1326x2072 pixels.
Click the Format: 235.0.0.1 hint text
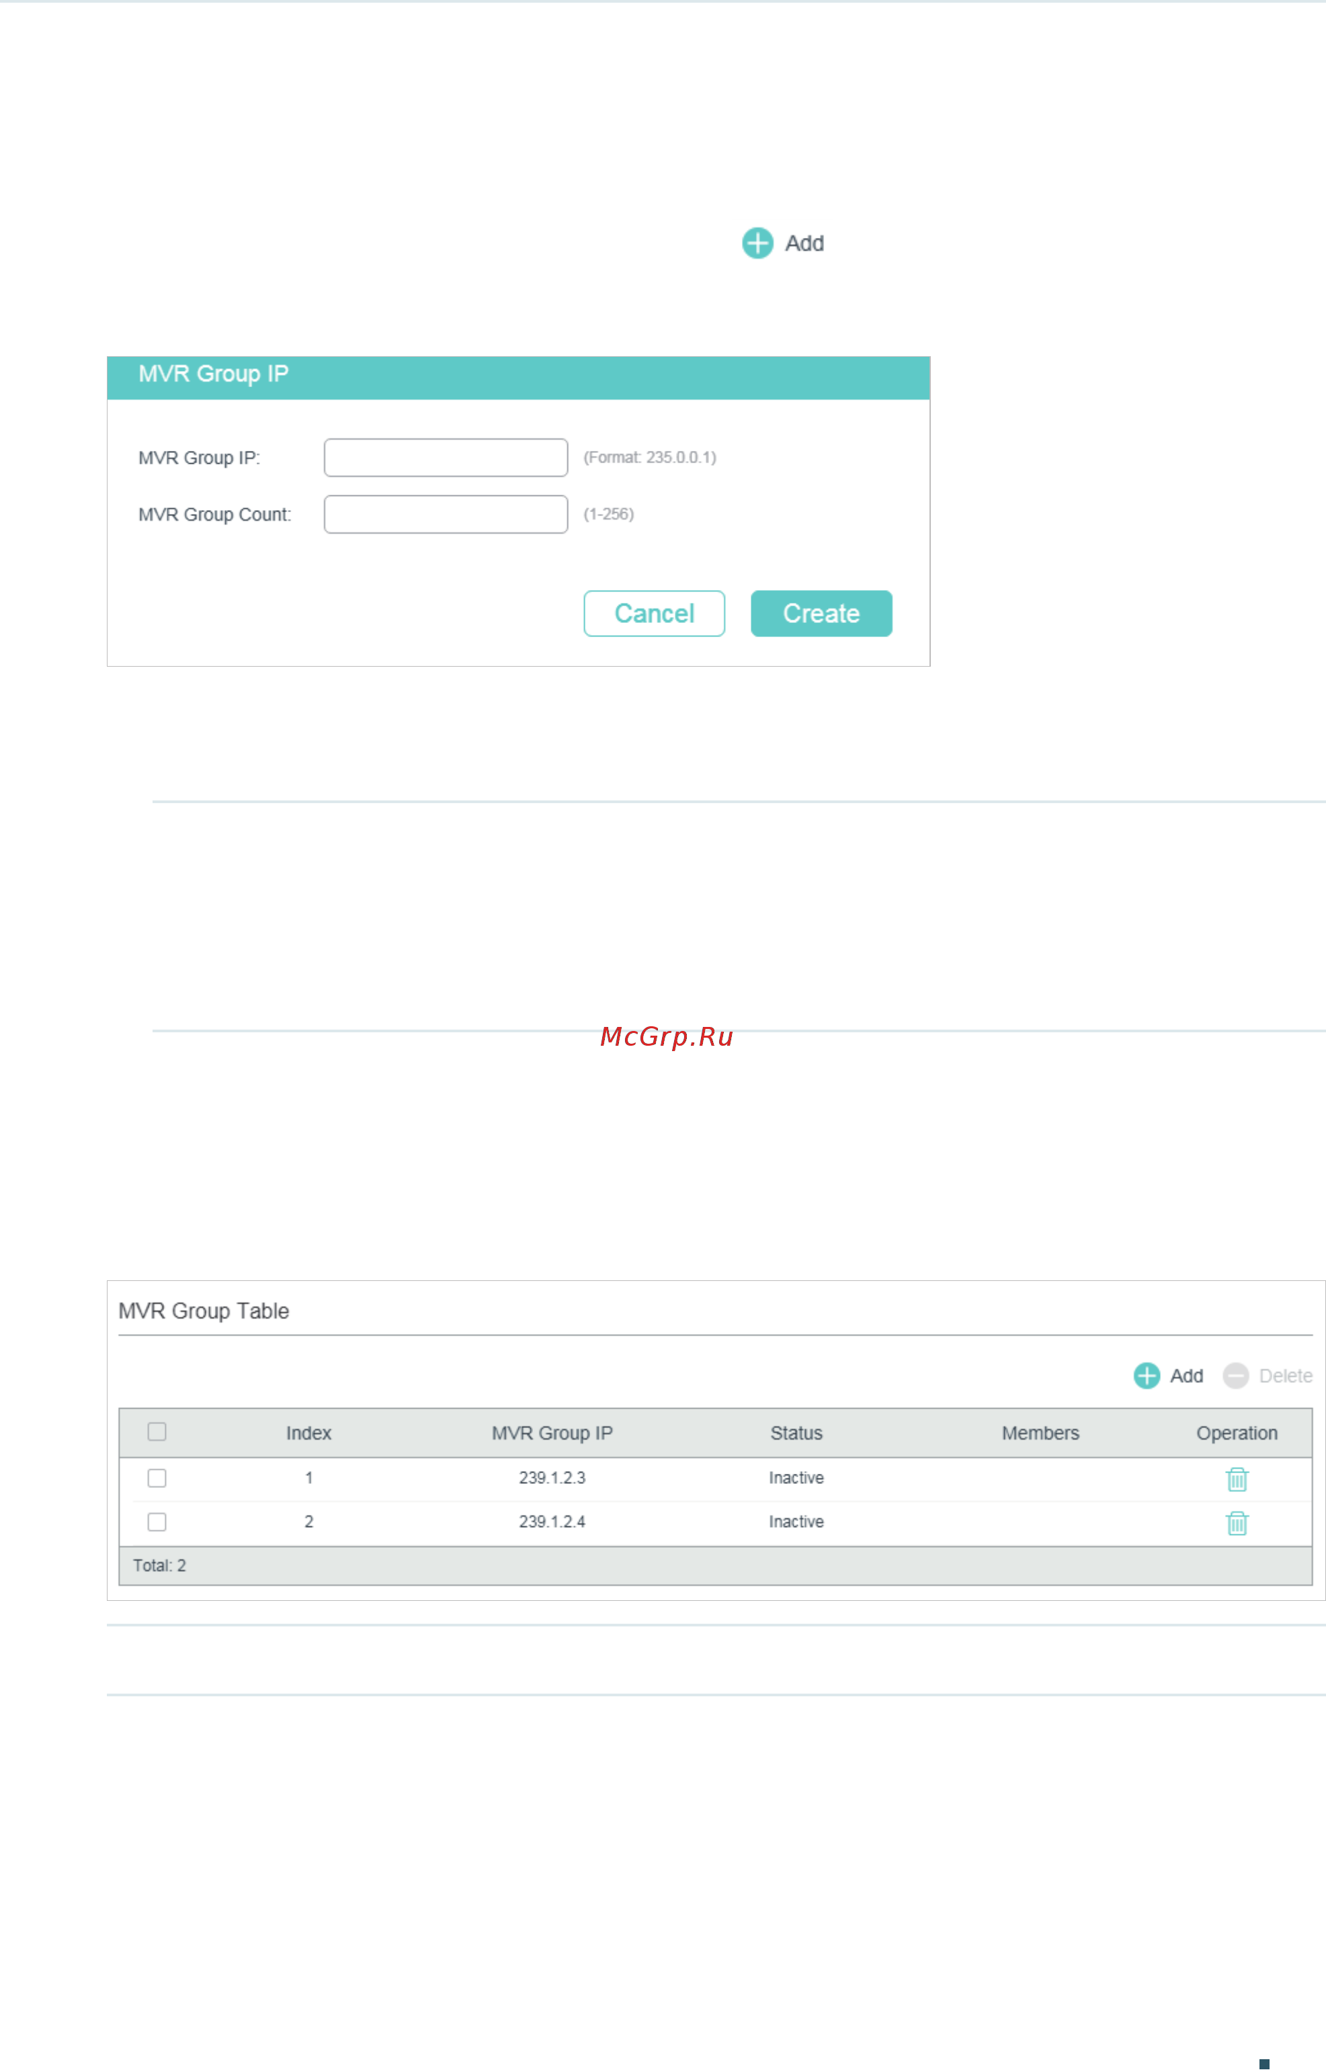pyautogui.click(x=650, y=458)
